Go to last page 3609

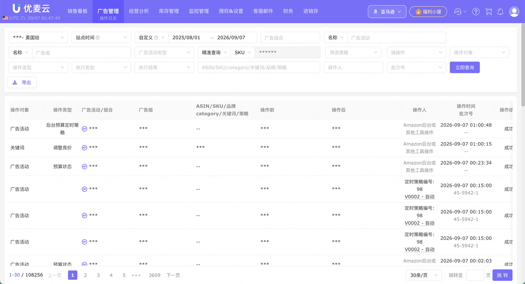click(x=155, y=275)
